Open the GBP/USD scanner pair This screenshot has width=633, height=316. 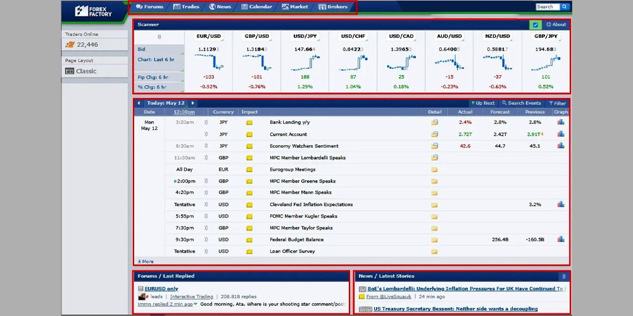coord(257,36)
